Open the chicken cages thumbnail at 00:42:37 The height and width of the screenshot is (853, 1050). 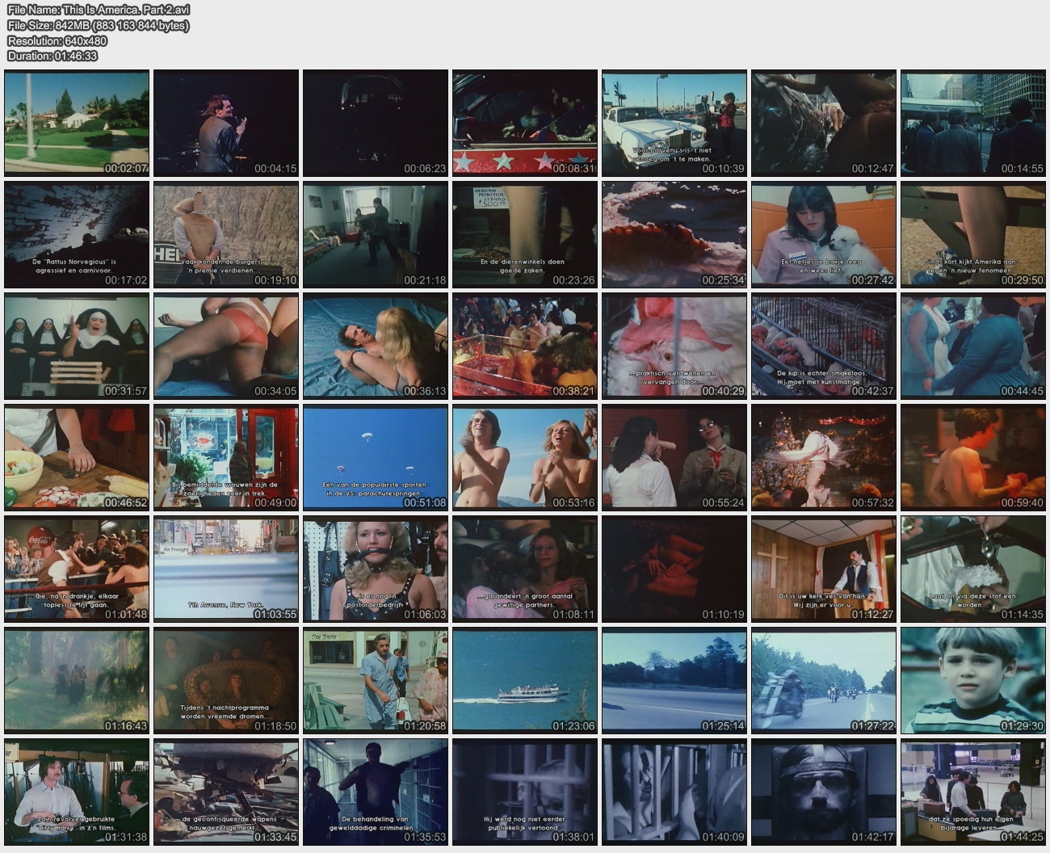click(824, 346)
